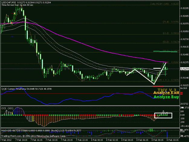Click the short red line below the daily low
The image size is (189, 142).
[158, 86]
